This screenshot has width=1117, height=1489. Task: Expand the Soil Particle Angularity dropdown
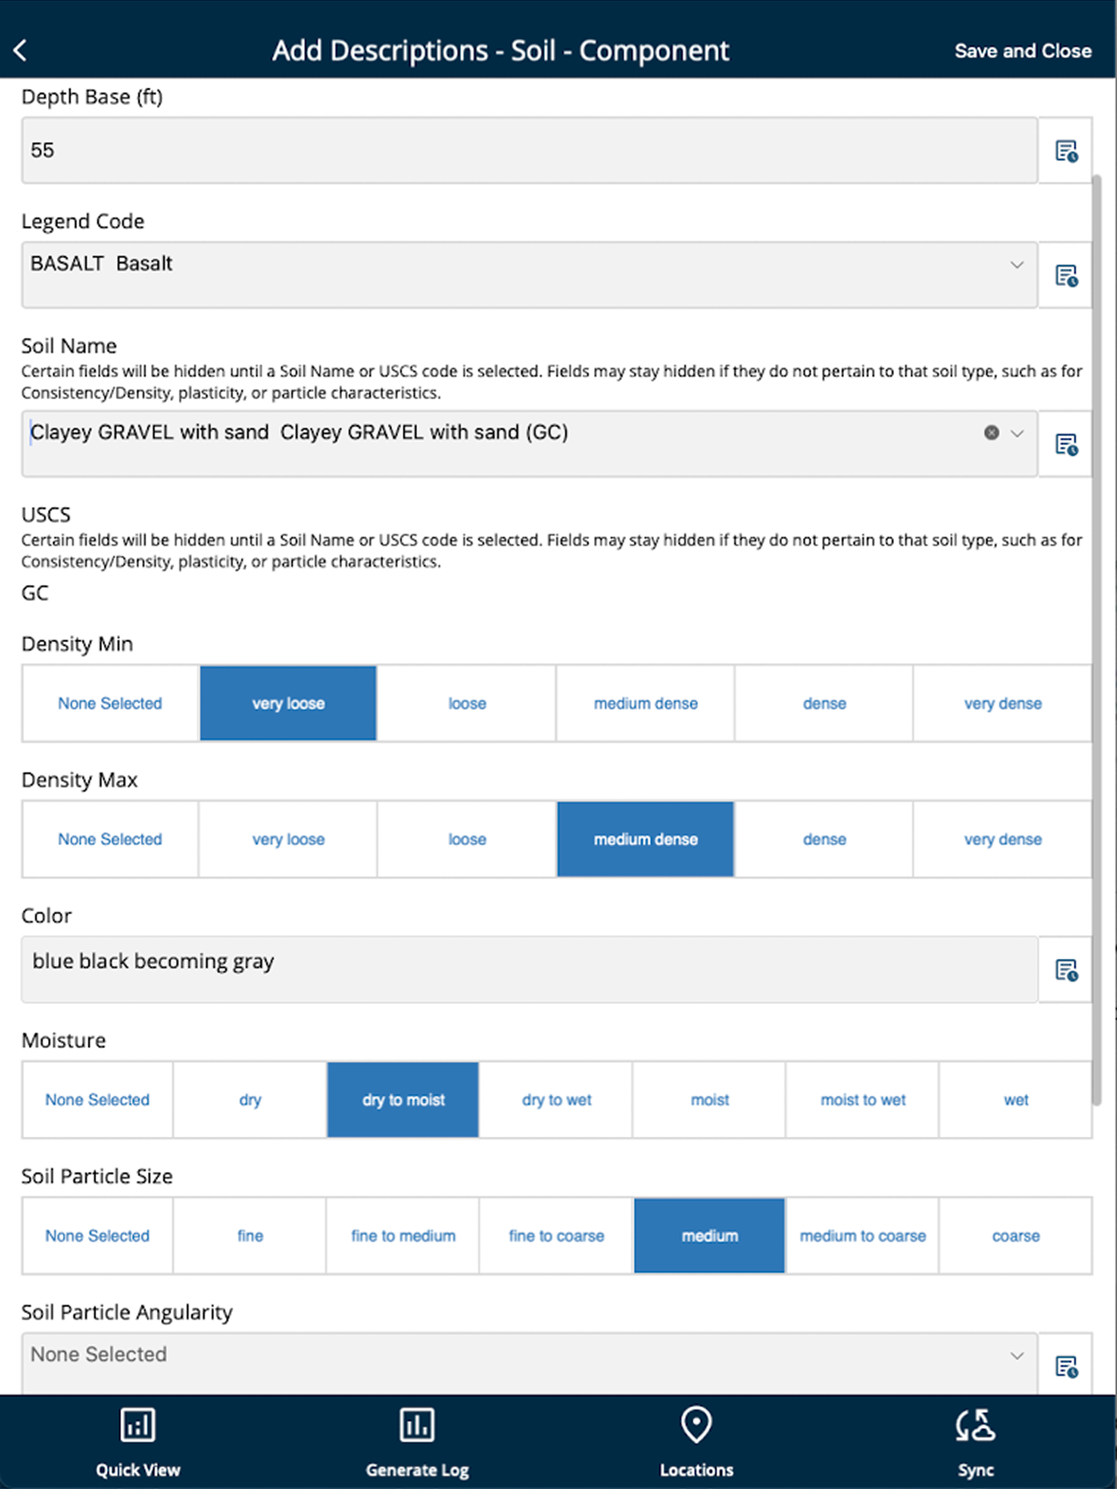(x=1017, y=1356)
